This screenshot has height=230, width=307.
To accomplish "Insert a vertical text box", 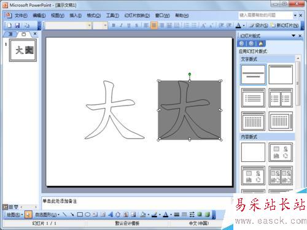I will click(103, 215).
